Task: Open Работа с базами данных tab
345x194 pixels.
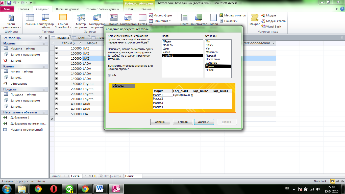Action: coord(103,9)
